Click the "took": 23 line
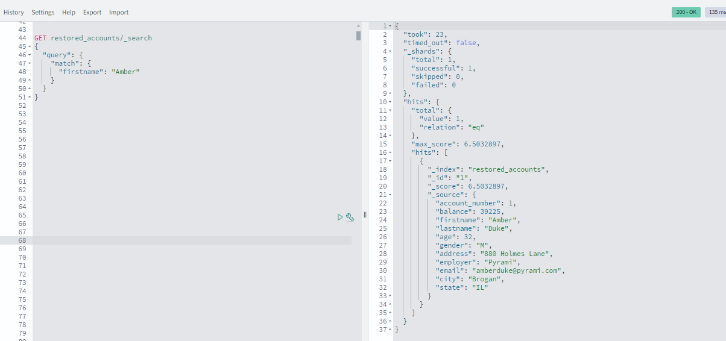 pyautogui.click(x=425, y=34)
